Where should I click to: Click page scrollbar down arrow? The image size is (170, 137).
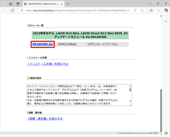pos(161,134)
